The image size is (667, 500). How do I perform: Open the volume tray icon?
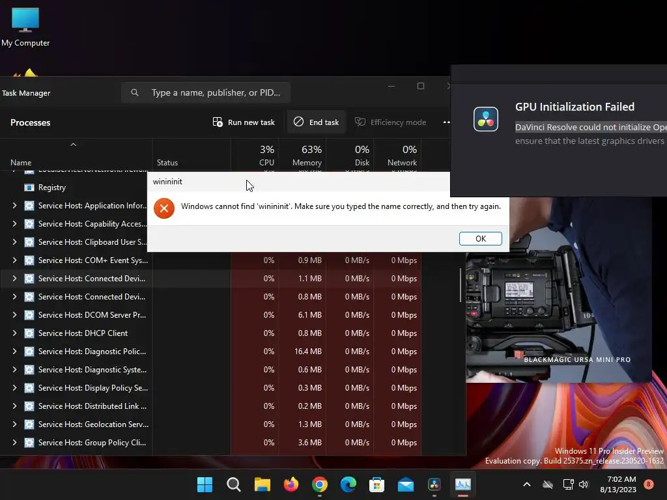point(584,484)
